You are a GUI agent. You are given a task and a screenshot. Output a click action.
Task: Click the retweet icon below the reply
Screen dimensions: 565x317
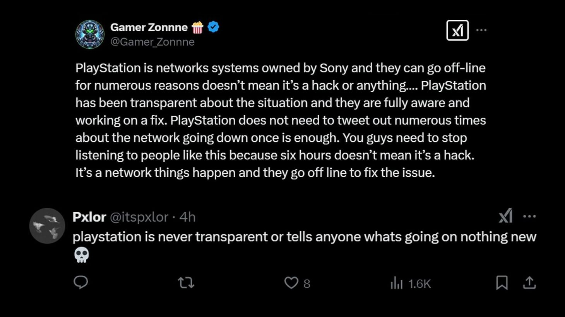pos(186,283)
